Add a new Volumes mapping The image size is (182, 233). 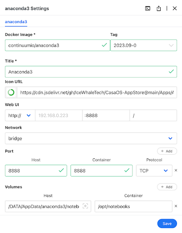167,187
